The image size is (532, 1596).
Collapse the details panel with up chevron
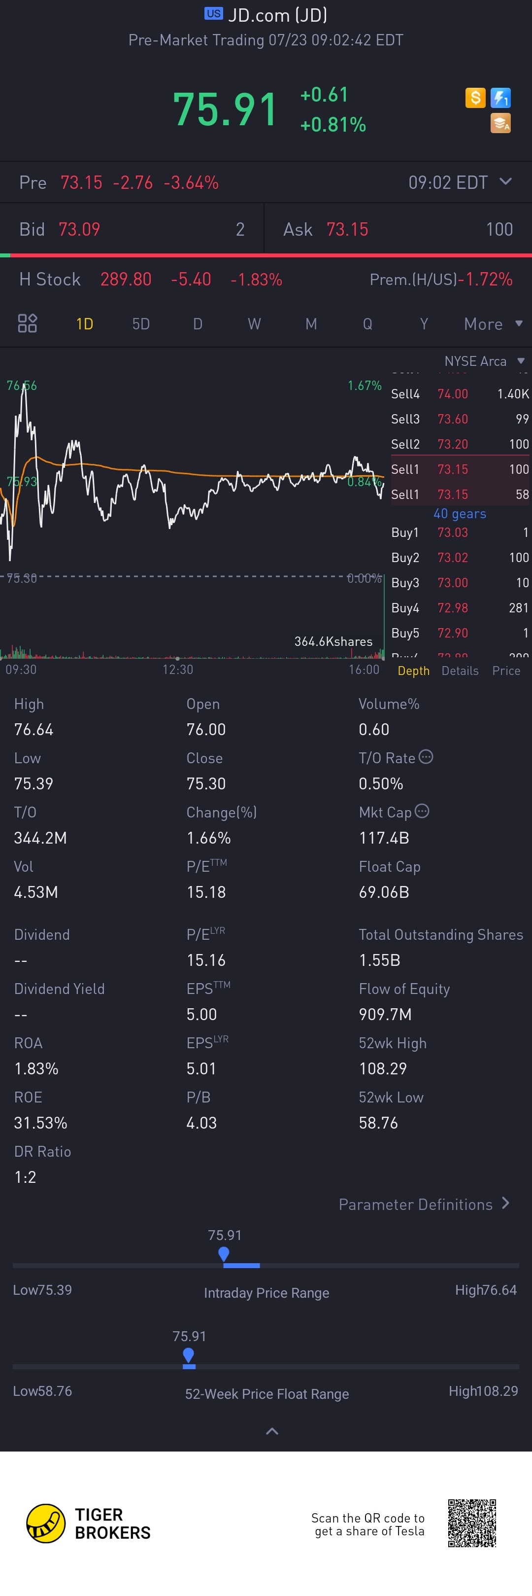272,1431
